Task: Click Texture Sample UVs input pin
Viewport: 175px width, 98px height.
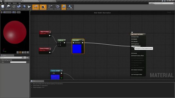Action: (51, 73)
